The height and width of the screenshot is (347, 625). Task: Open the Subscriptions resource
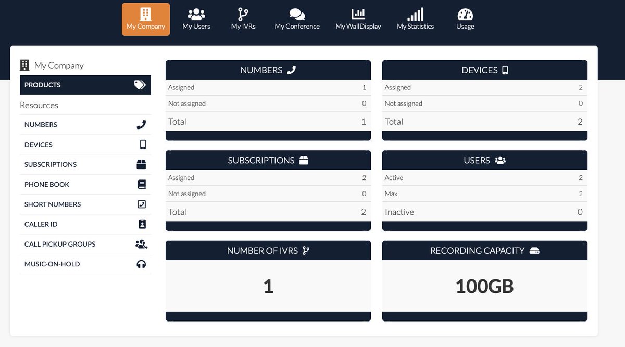[x=51, y=164]
